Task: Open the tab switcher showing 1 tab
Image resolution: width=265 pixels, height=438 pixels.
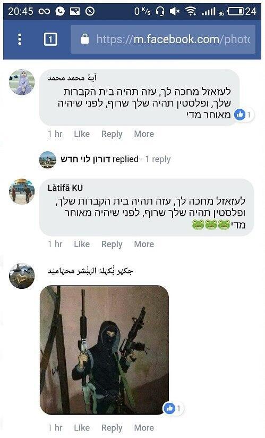Action: pyautogui.click(x=50, y=39)
